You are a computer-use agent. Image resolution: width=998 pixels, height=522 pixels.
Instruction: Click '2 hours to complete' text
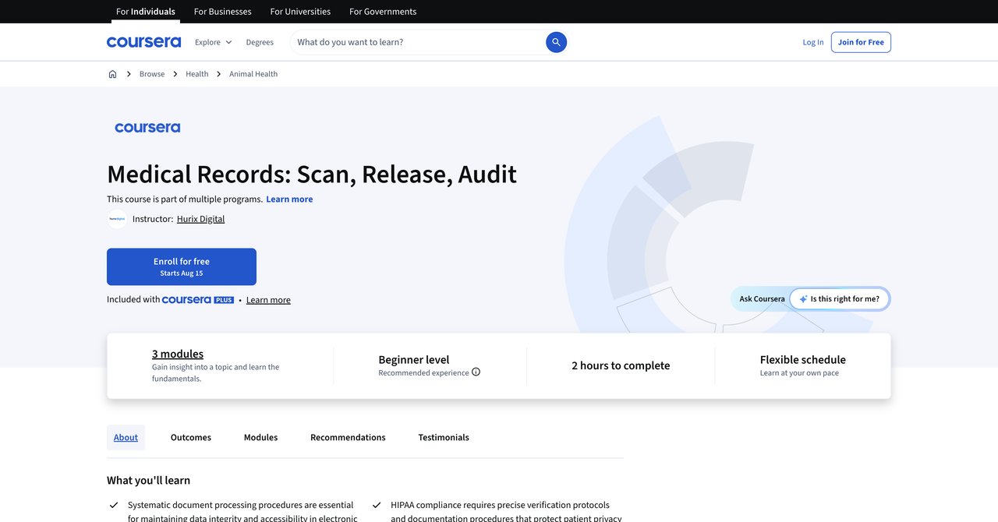pos(621,365)
